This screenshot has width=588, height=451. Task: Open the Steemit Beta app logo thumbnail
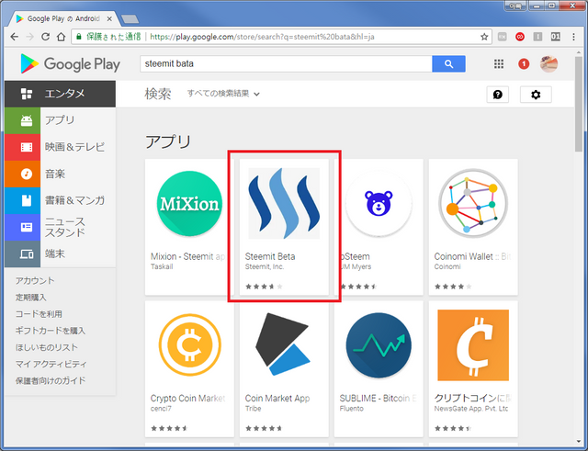click(x=284, y=203)
